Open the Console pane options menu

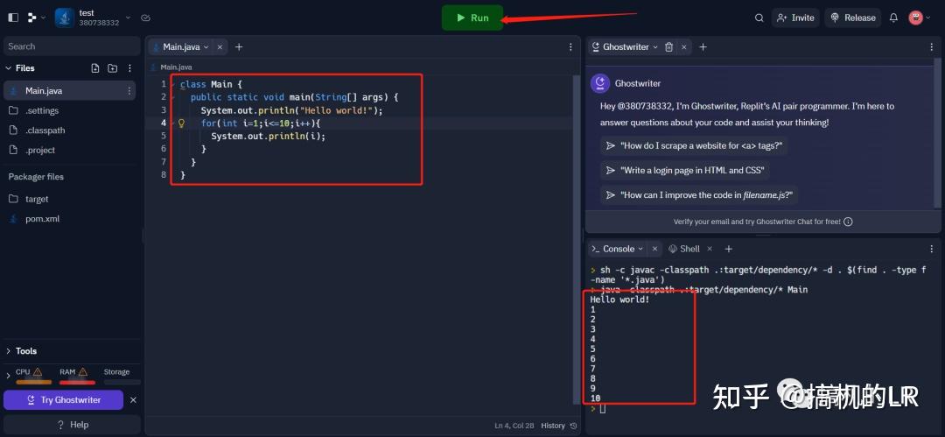click(932, 249)
